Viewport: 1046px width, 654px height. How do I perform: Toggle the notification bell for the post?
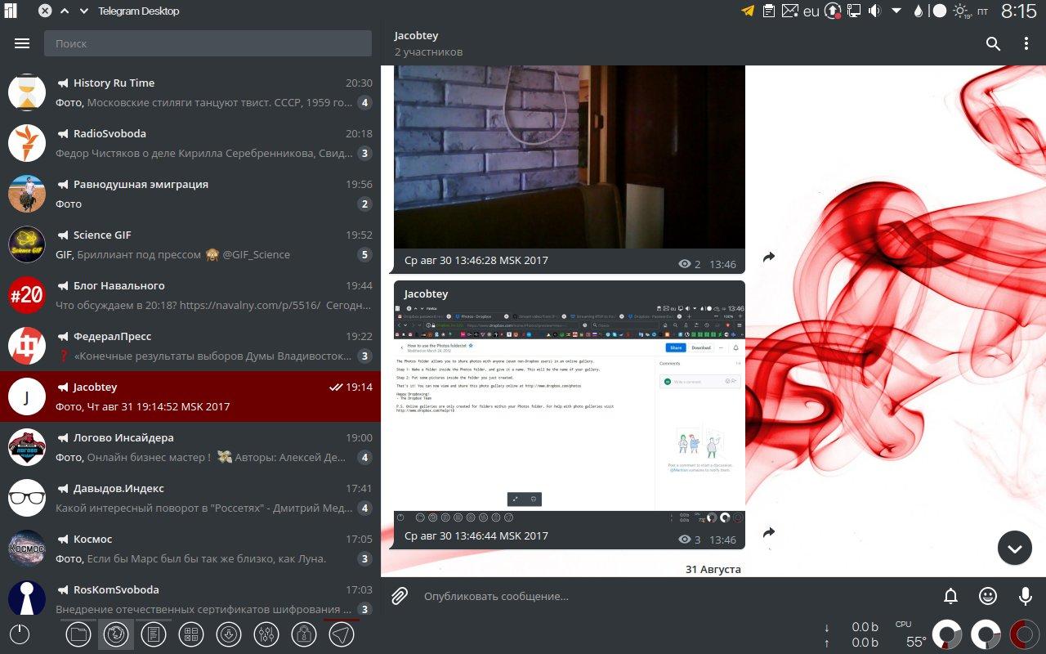(951, 596)
